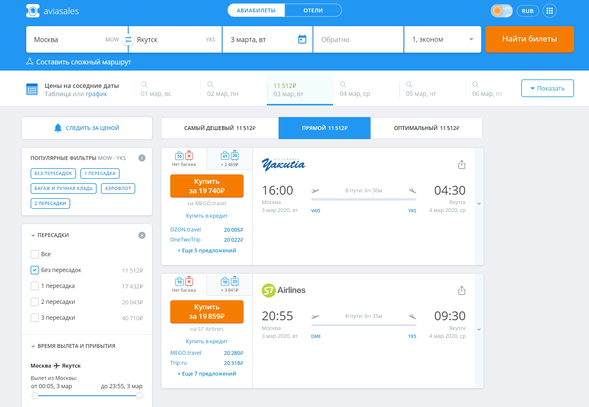The width and height of the screenshot is (589, 407).
Task: Expand Yakutia flight details arrow
Action: click(x=479, y=204)
